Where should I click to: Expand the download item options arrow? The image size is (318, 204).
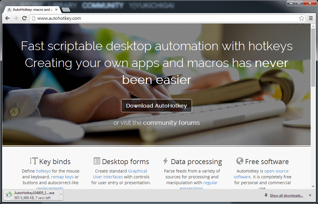[x=61, y=196]
